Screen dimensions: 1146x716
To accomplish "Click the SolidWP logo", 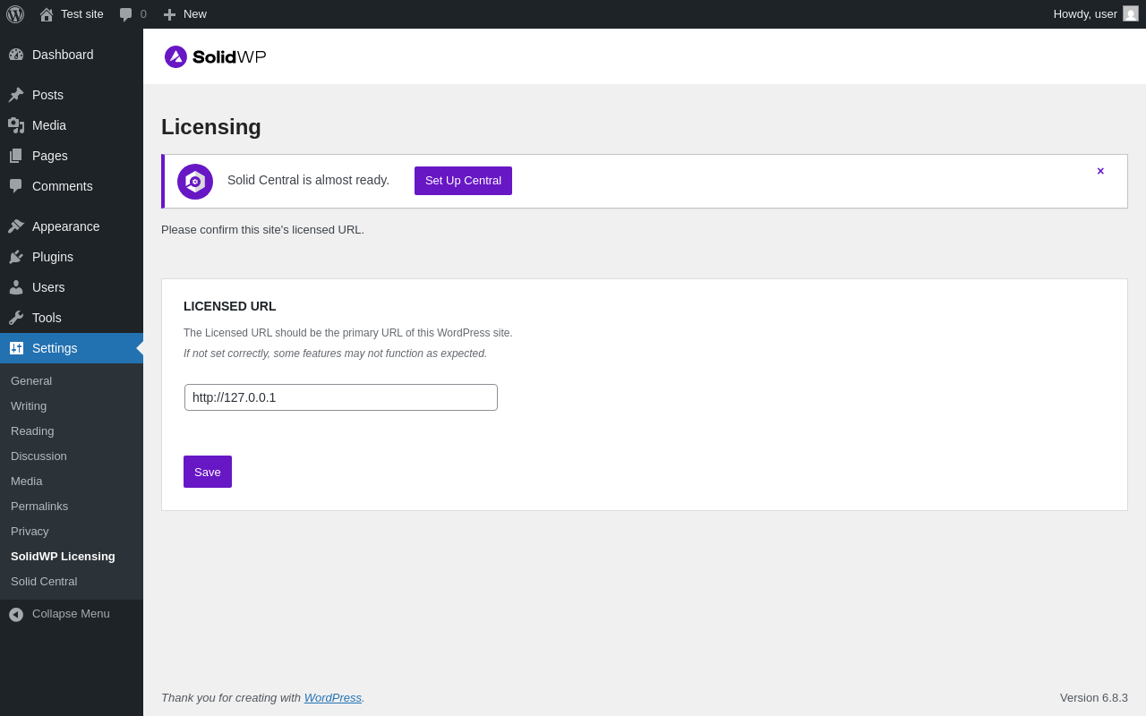I will click(x=216, y=57).
